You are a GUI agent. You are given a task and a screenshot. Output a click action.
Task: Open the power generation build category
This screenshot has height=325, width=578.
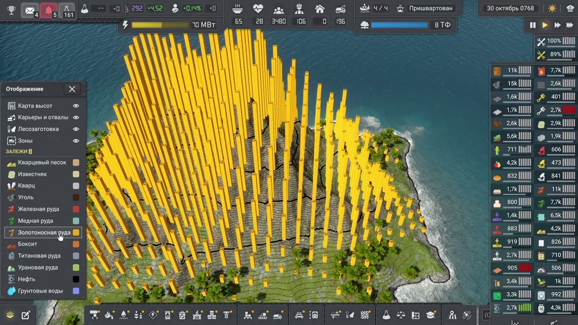click(153, 315)
